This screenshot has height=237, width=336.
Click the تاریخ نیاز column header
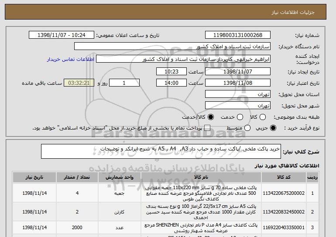click(34, 177)
